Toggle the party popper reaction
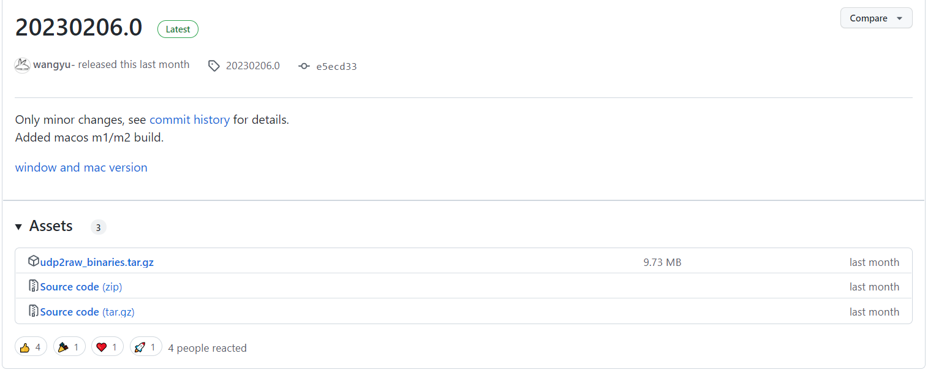This screenshot has width=928, height=375. [x=69, y=347]
